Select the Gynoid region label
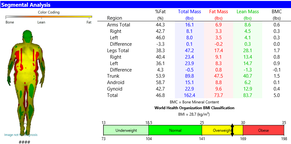The height and width of the screenshot is (144, 291). 115,89
